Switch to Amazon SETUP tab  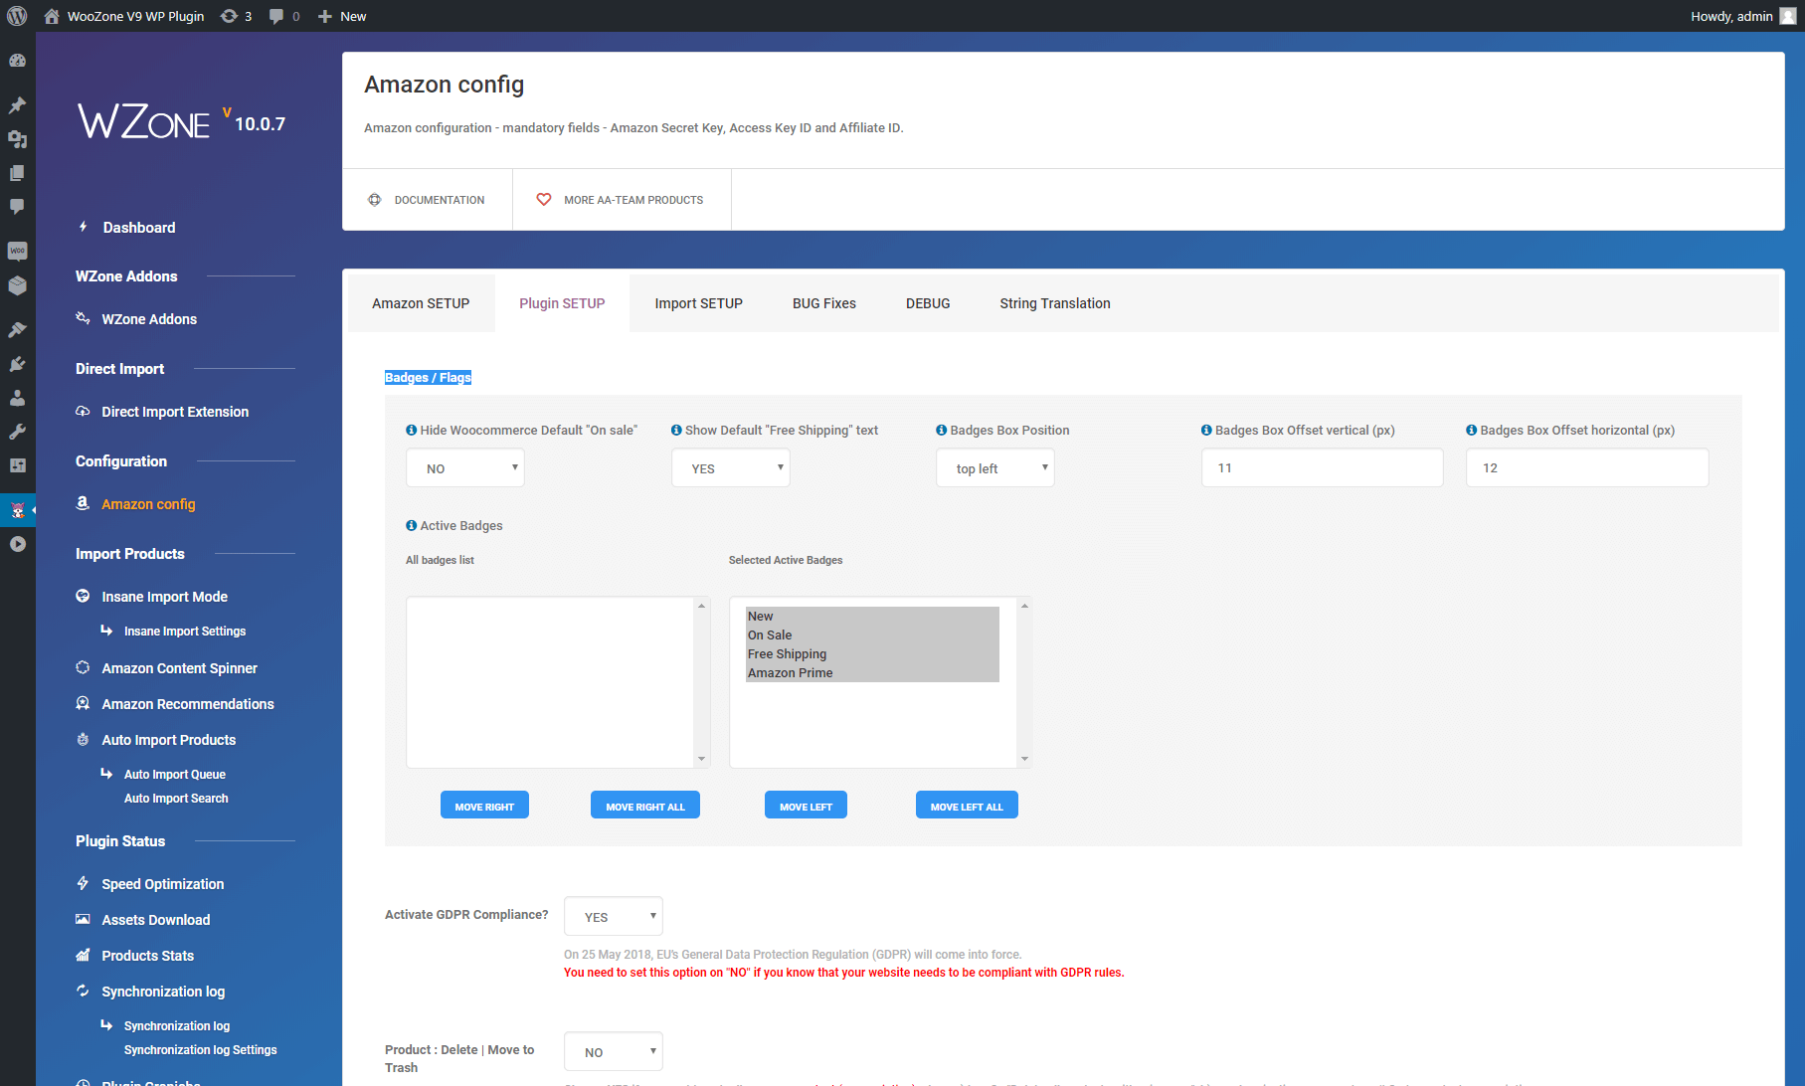click(x=421, y=303)
